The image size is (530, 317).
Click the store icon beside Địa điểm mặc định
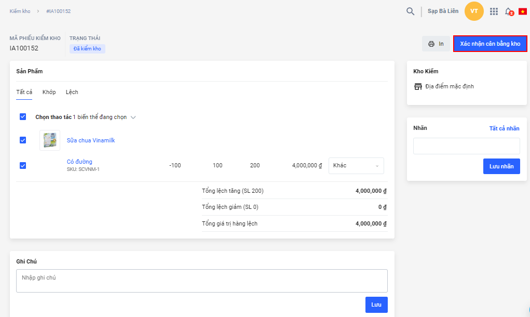[418, 86]
